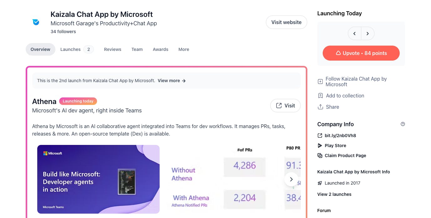This screenshot has width=431, height=218.
Task: Click the arrow icon next to View more
Action: click(184, 81)
